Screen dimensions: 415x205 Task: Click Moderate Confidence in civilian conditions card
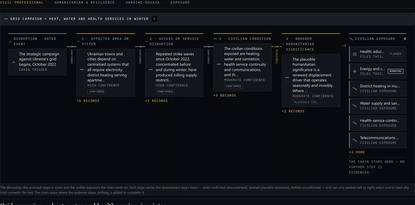point(244,80)
